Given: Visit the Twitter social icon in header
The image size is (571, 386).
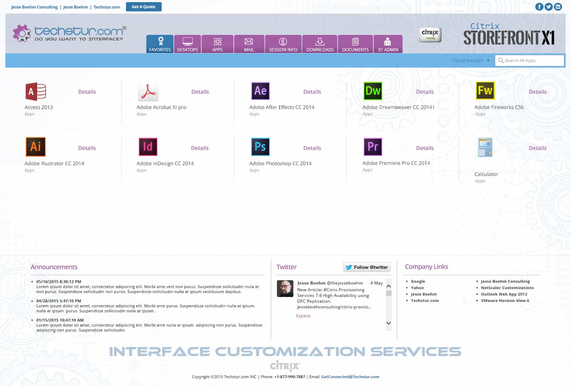Looking at the screenshot, I should pos(549,7).
